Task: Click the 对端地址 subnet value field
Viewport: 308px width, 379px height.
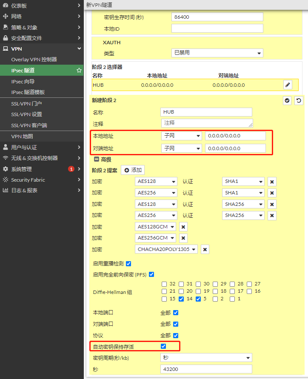Action: point(236,148)
